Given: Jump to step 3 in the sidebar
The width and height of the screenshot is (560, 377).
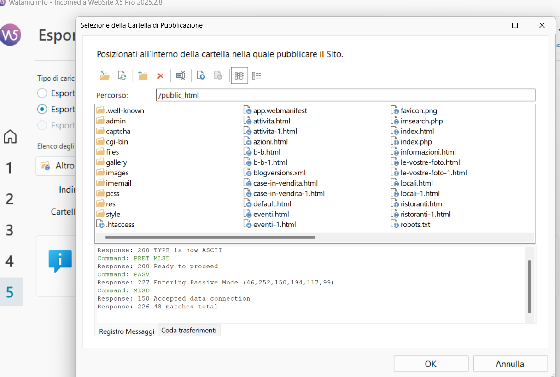Looking at the screenshot, I should [x=9, y=230].
